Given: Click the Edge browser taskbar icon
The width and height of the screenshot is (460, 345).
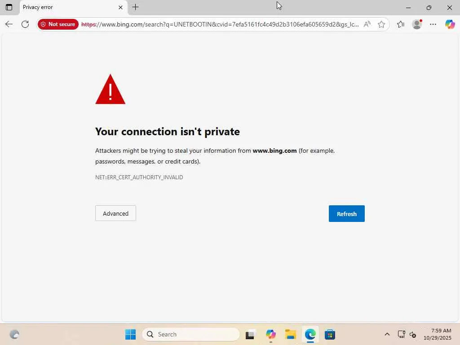Looking at the screenshot, I should (310, 334).
